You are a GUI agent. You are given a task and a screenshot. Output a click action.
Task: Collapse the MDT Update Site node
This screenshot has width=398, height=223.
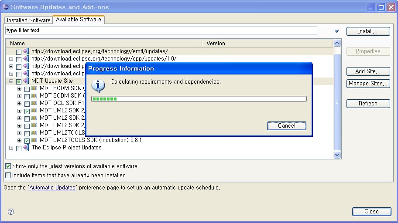11,81
